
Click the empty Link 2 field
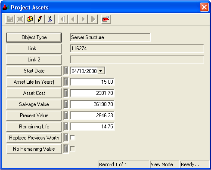tap(137, 60)
